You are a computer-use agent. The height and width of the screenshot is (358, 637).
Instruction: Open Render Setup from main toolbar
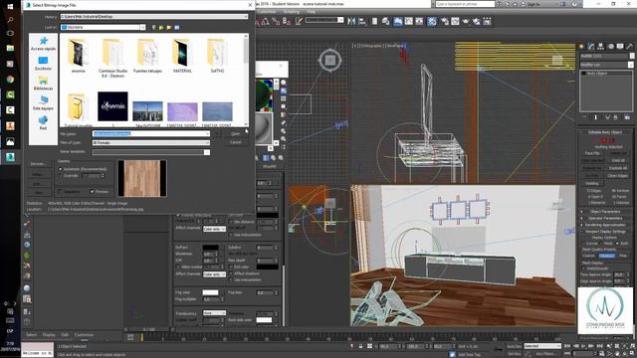[445, 21]
